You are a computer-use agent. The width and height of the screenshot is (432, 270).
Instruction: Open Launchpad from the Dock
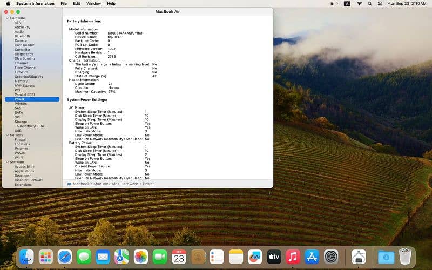[46, 257]
